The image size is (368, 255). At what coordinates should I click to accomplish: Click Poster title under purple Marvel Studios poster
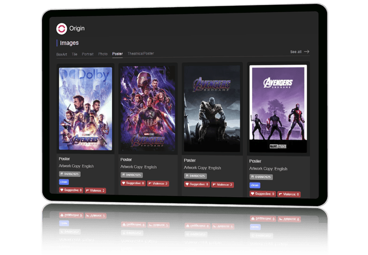pyautogui.click(x=255, y=161)
